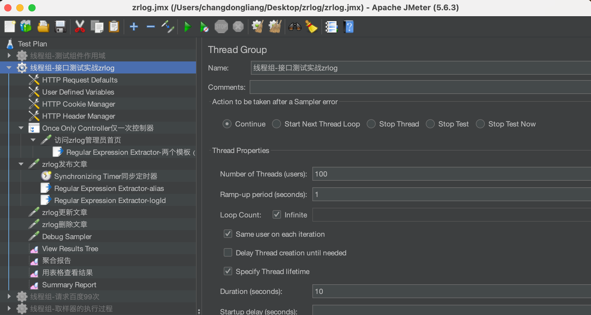Select 用表格查看结果 listener
Viewport: 591px width, 315px height.
[x=67, y=273]
